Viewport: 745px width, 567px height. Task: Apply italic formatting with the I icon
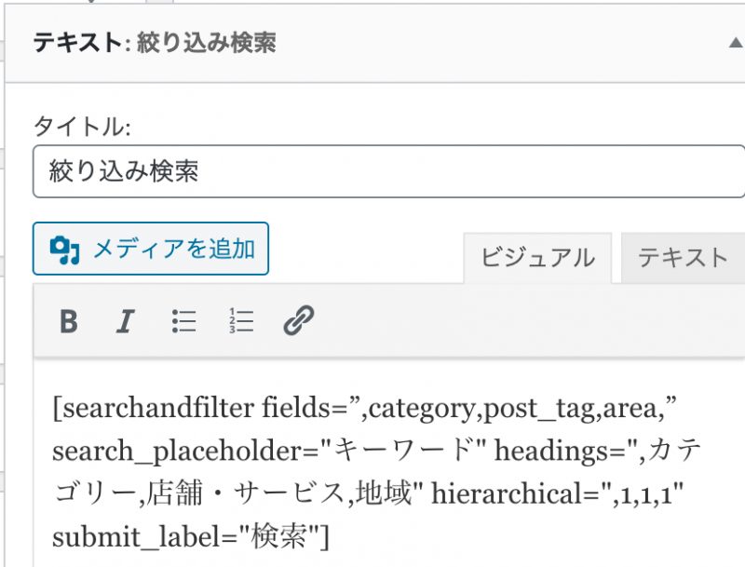(124, 321)
